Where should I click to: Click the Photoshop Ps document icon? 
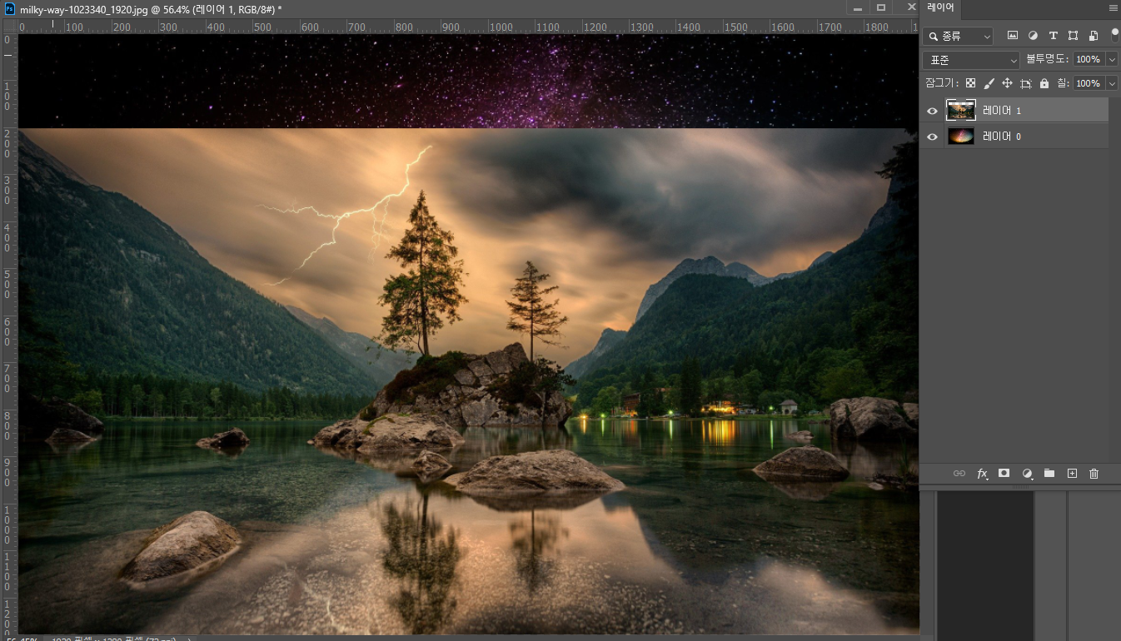(x=9, y=7)
